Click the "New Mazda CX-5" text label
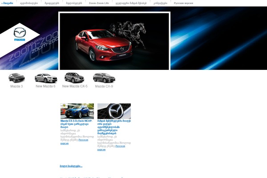The width and height of the screenshot is (267, 178). 75,86
